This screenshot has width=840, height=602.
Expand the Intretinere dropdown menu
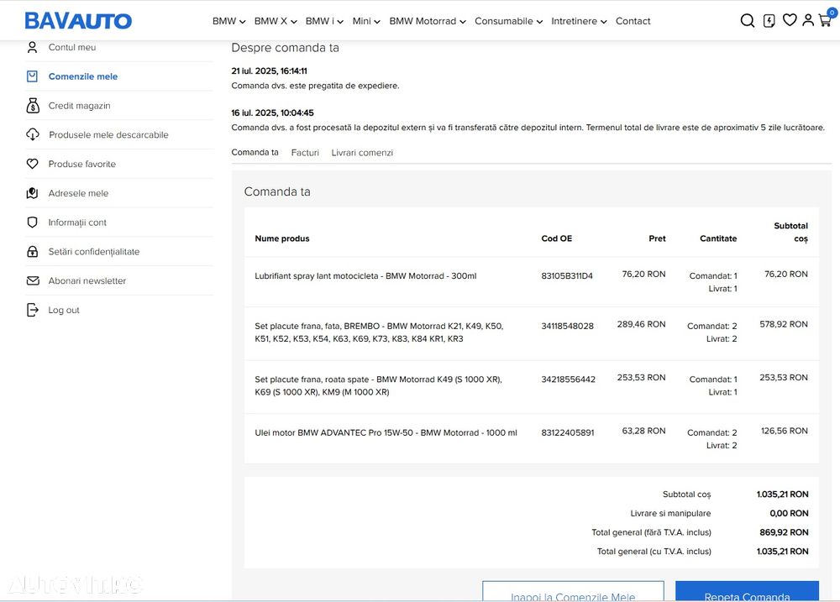pyautogui.click(x=579, y=21)
